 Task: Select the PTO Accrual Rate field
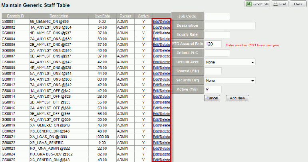tap(214, 44)
